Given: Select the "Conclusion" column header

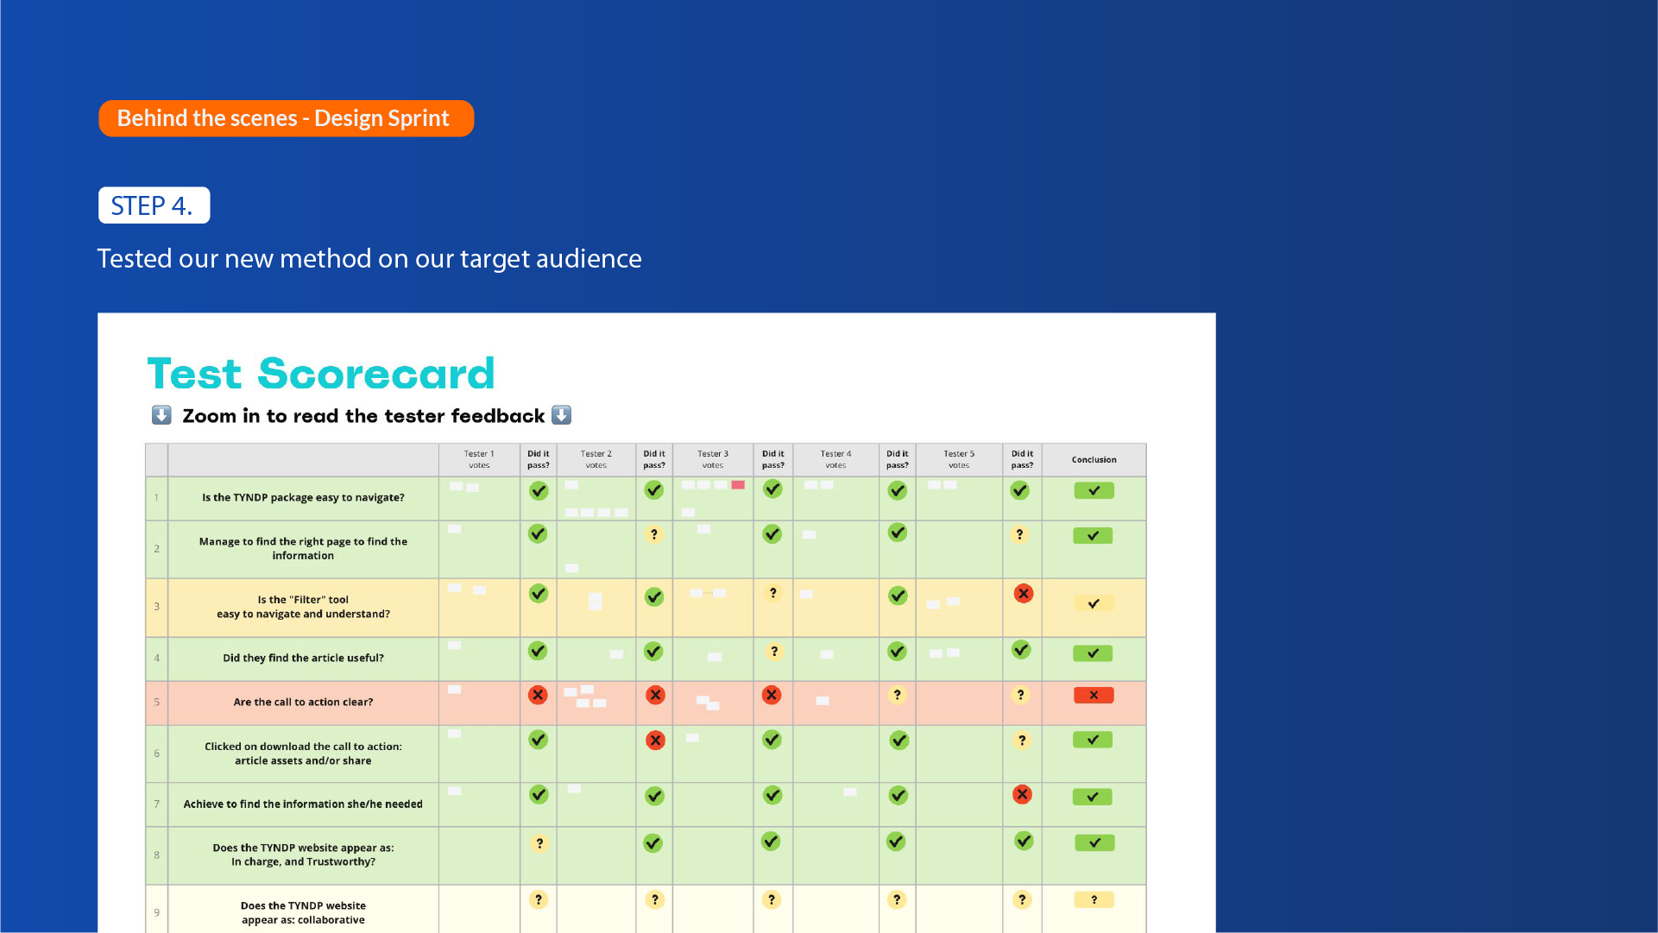Looking at the screenshot, I should tap(1094, 460).
